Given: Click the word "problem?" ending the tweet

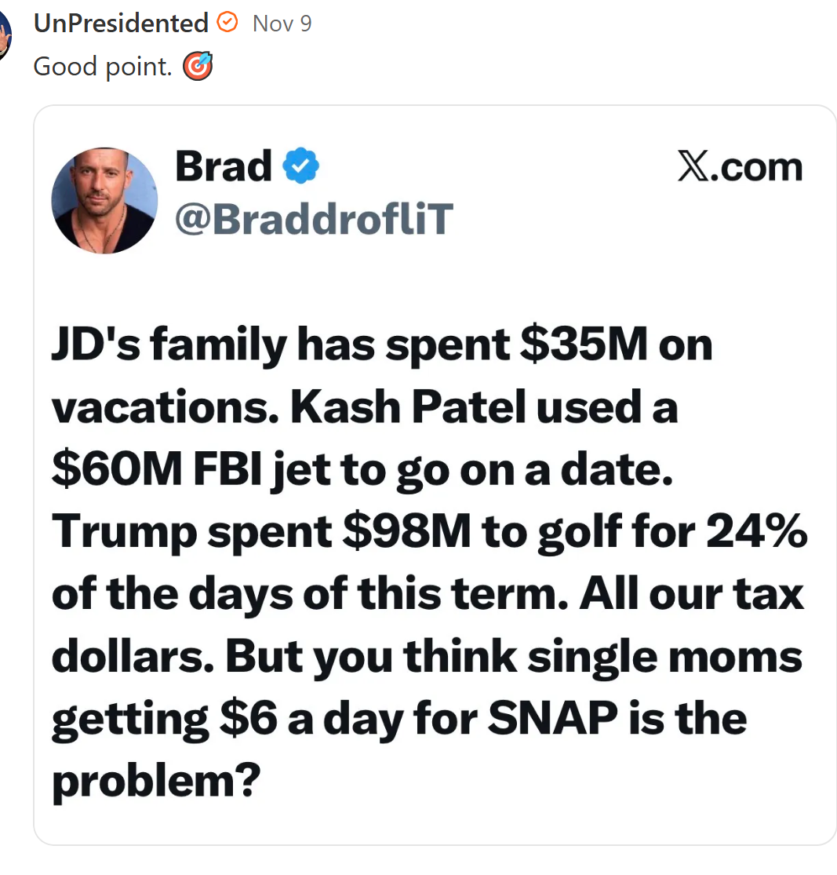Looking at the screenshot, I should click(155, 781).
